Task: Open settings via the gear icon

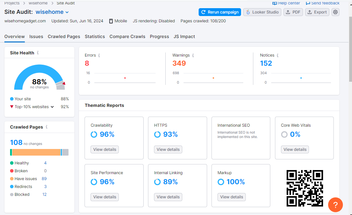Action: [335, 12]
